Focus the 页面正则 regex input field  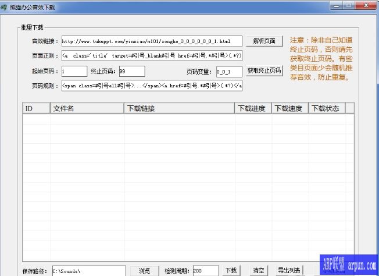coord(152,56)
